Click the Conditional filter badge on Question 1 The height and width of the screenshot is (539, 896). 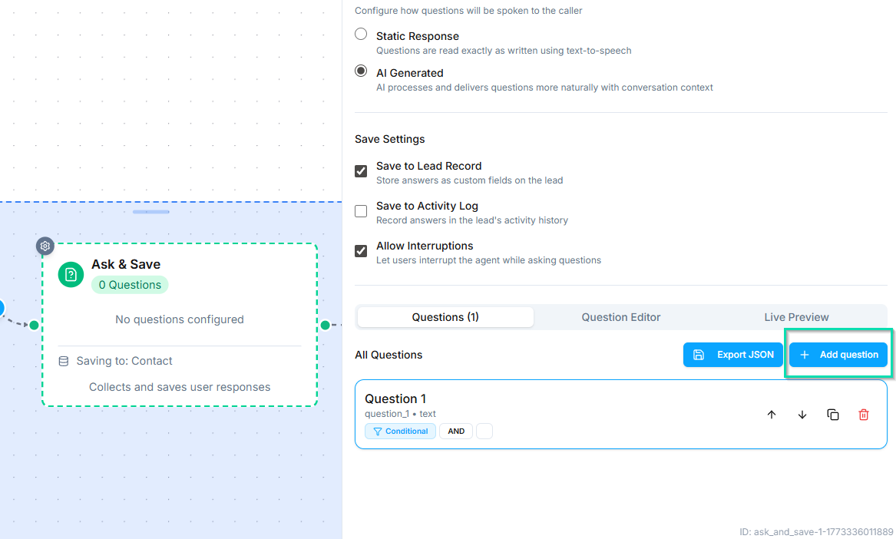(400, 432)
